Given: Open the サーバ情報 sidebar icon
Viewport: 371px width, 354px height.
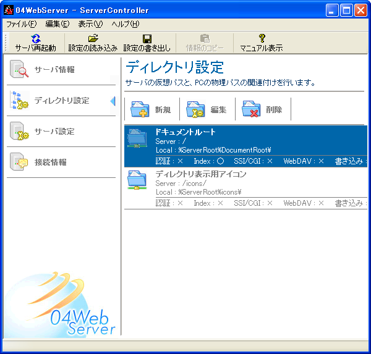Looking at the screenshot, I should (x=19, y=69).
